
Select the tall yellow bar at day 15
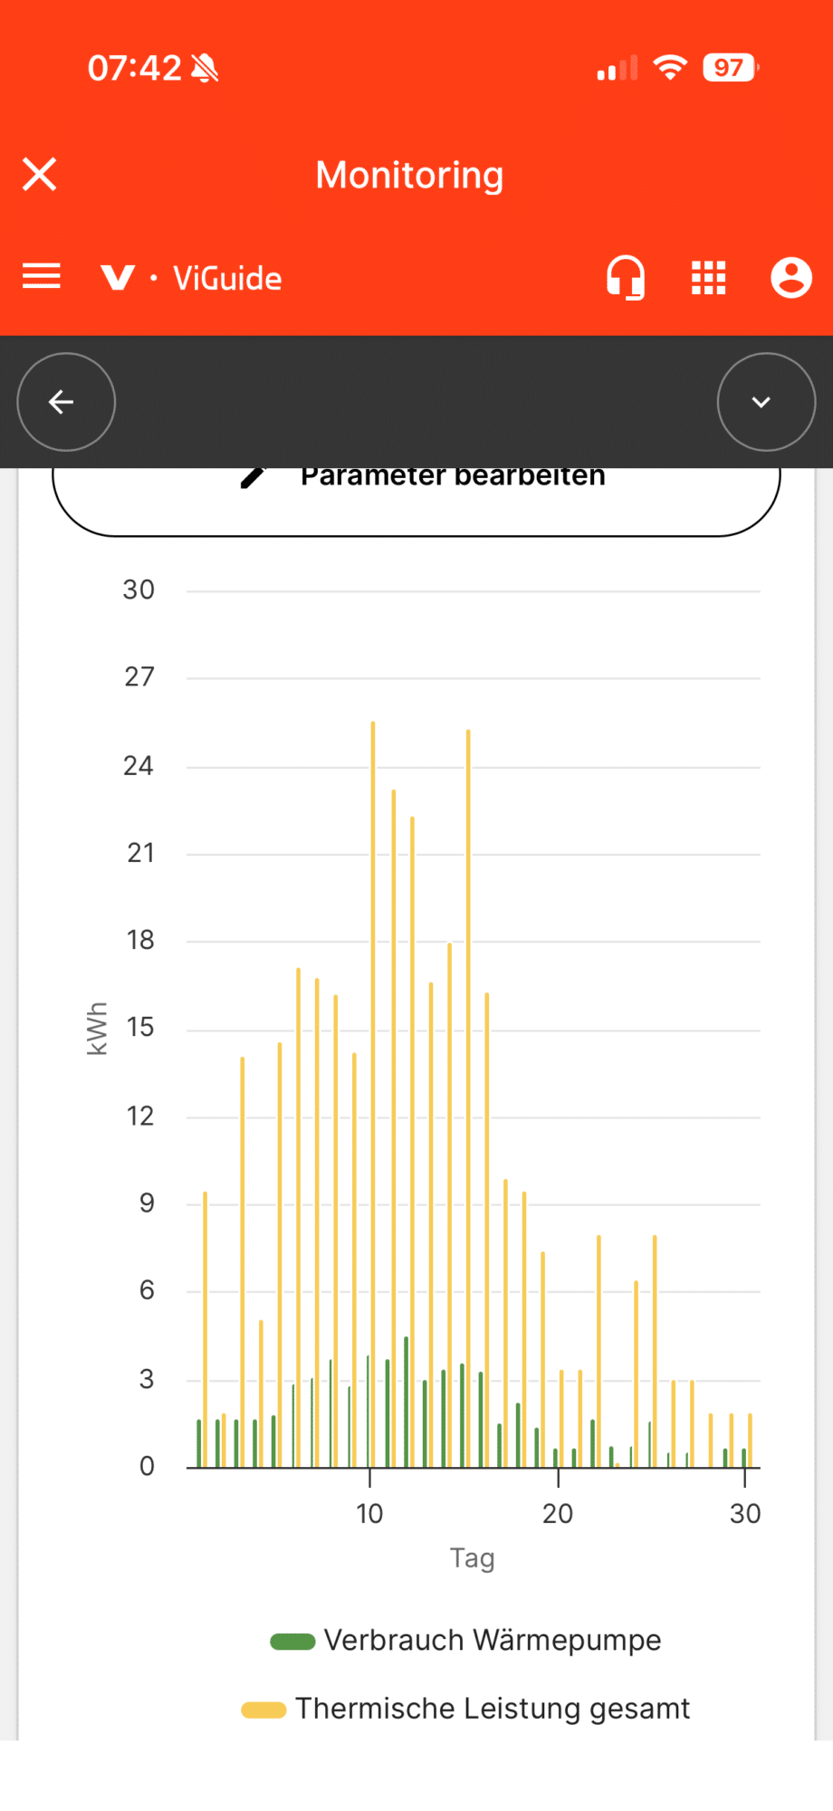468,1097
